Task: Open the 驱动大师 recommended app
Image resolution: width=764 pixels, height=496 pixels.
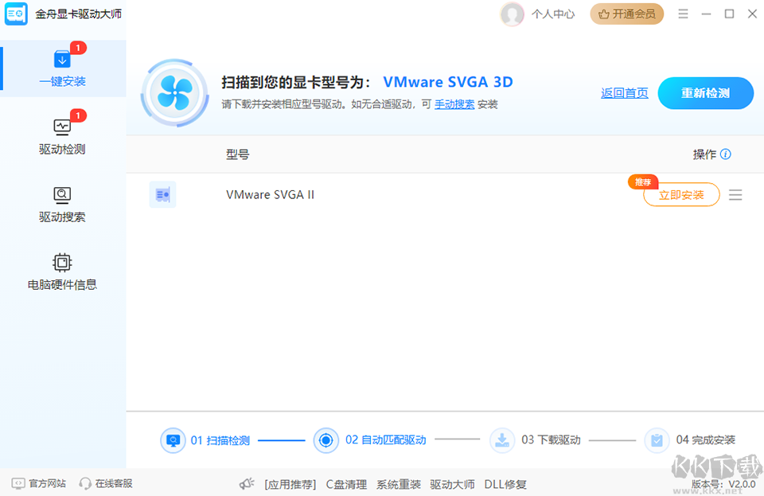Action: [x=452, y=484]
